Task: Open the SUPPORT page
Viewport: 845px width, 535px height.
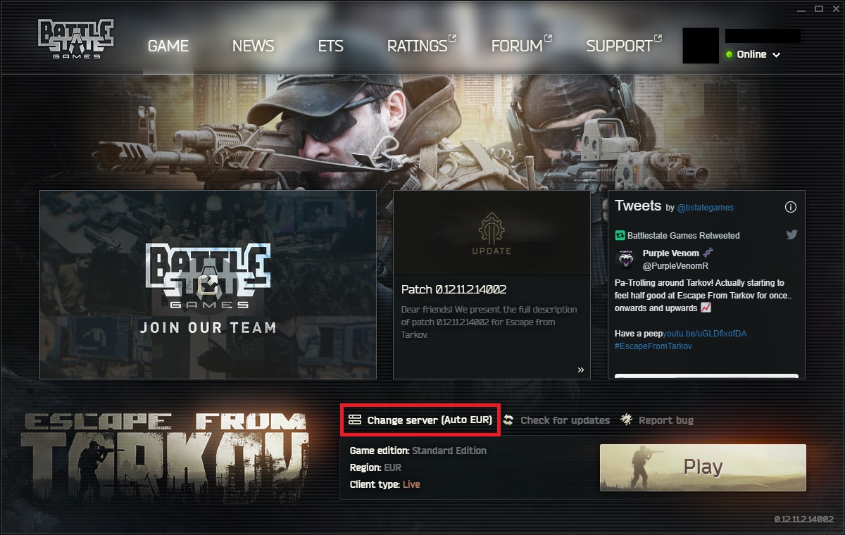Action: 624,45
